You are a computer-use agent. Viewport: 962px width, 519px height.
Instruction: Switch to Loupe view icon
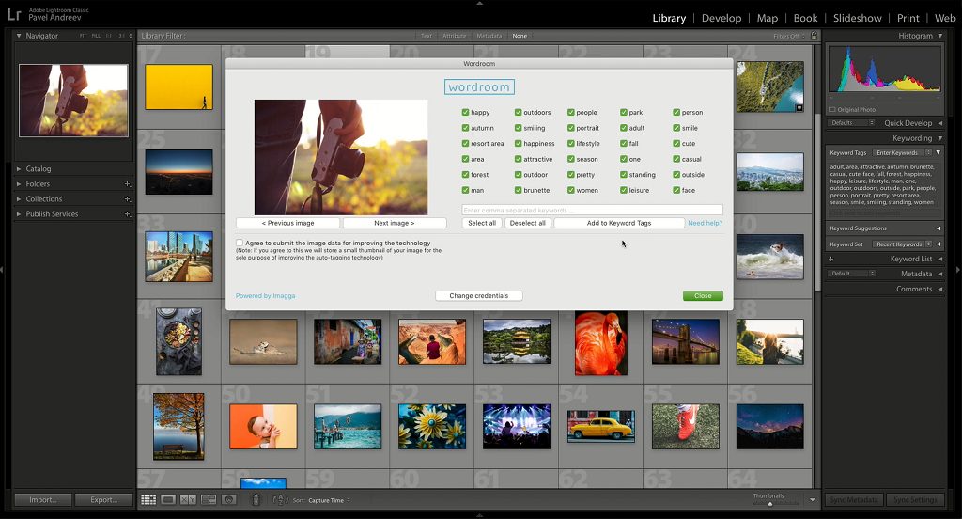(x=168, y=500)
